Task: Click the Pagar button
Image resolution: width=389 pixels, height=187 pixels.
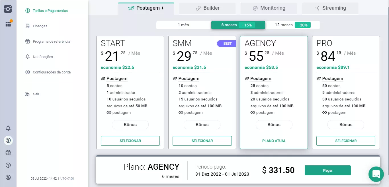Action: tap(327, 170)
